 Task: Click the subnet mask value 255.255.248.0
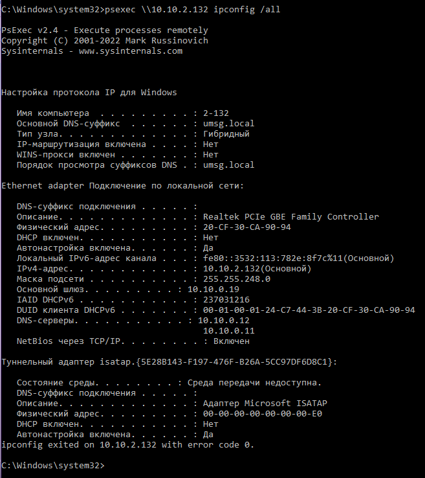(237, 279)
